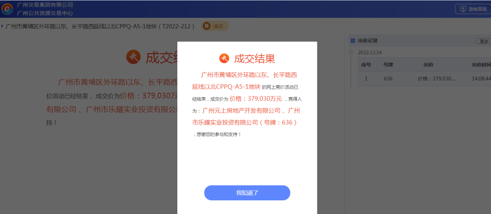Click the bid number 636 cell

click(388, 79)
